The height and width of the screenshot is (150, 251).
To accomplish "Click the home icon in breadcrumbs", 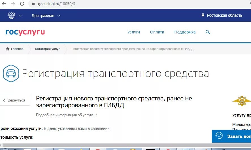I will coord(8,49).
